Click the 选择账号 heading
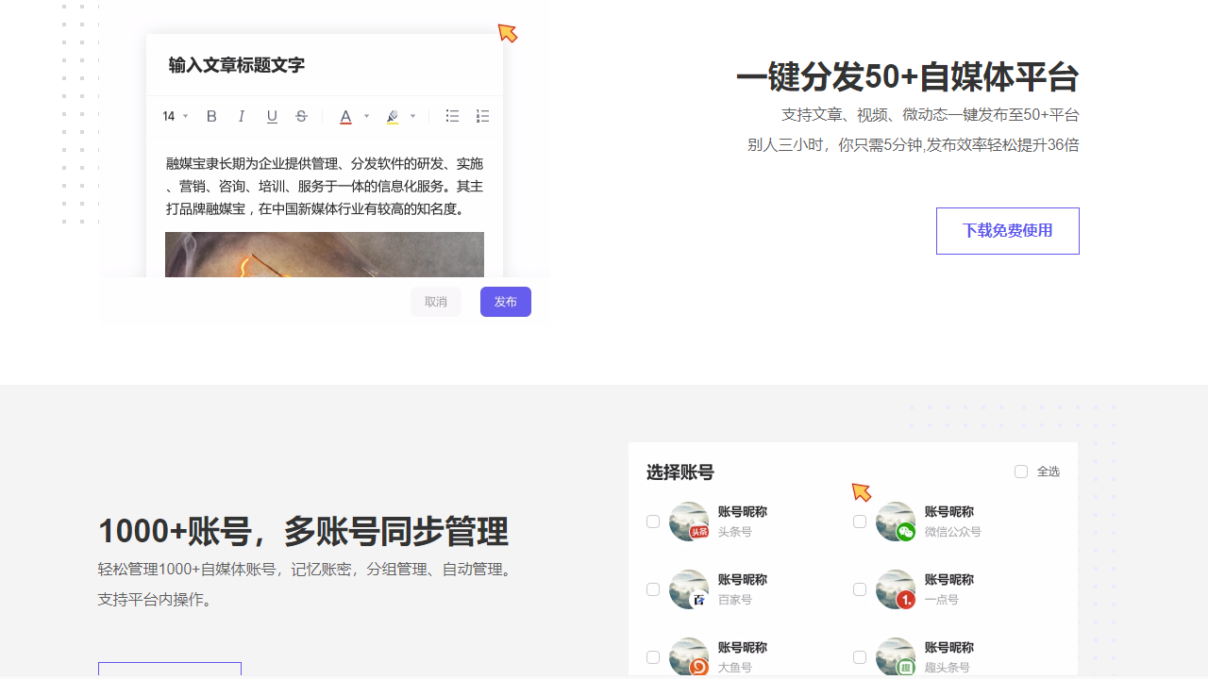 (x=680, y=472)
